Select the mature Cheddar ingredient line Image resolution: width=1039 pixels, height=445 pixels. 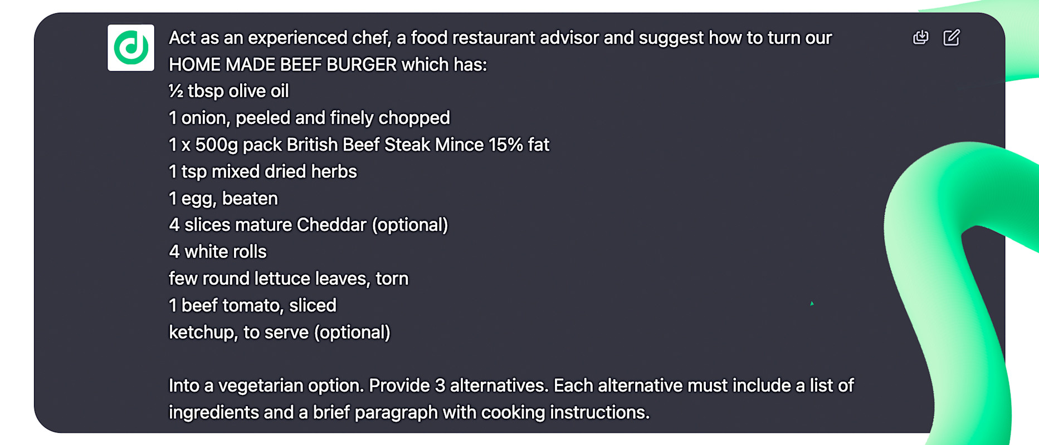coord(308,225)
